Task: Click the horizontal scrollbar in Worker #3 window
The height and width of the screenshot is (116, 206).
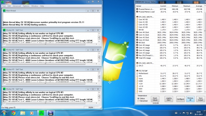Action: pyautogui.click(x=45, y=83)
